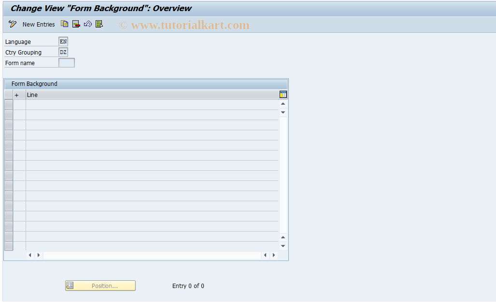
Task: Click the far-left horizontal scroll arrow
Action: click(30, 255)
